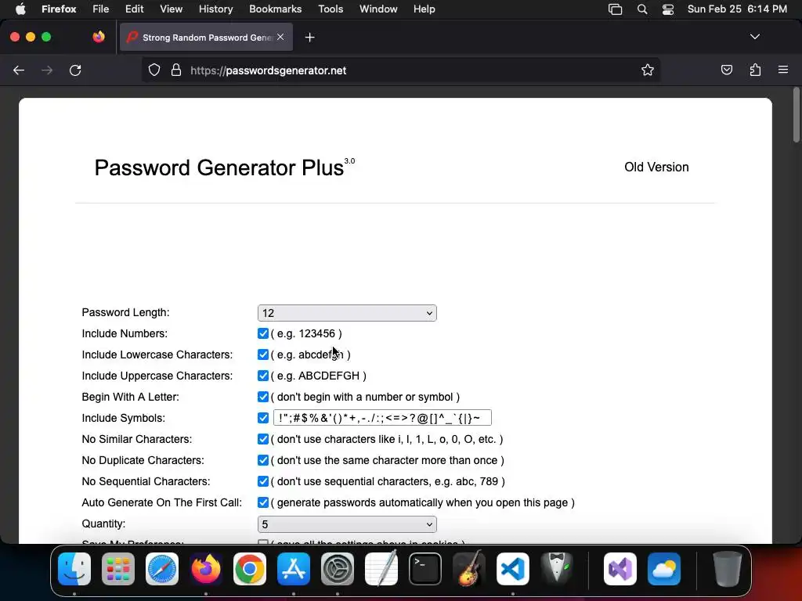The image size is (802, 601).
Task: Open Control Center in the menu bar
Action: pyautogui.click(x=668, y=9)
